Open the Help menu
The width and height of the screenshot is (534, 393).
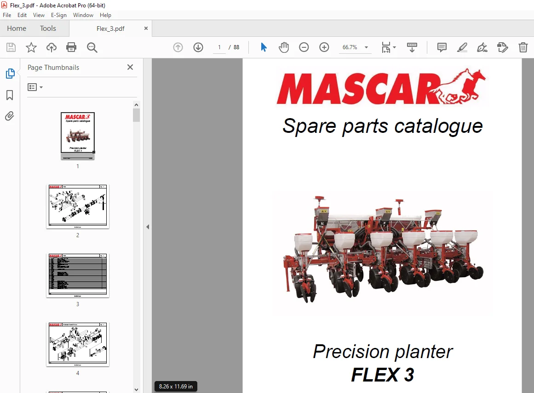(x=106, y=15)
